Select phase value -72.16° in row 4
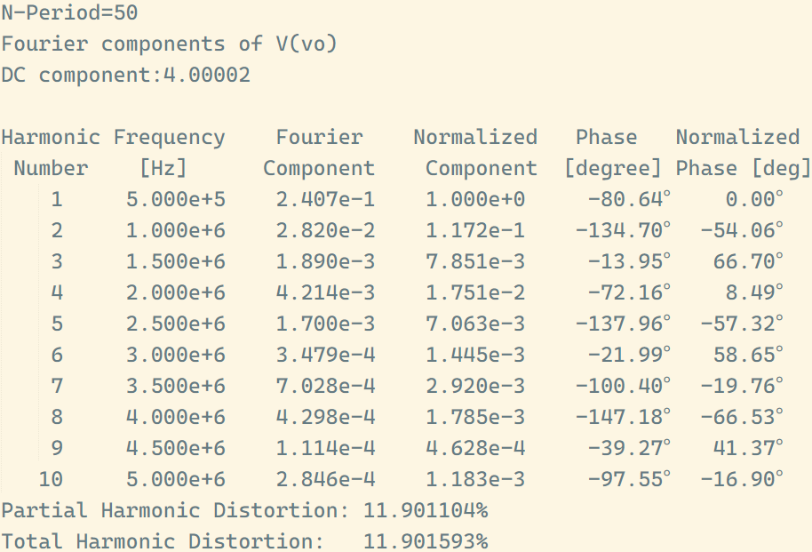The height and width of the screenshot is (552, 812). pyautogui.click(x=629, y=292)
